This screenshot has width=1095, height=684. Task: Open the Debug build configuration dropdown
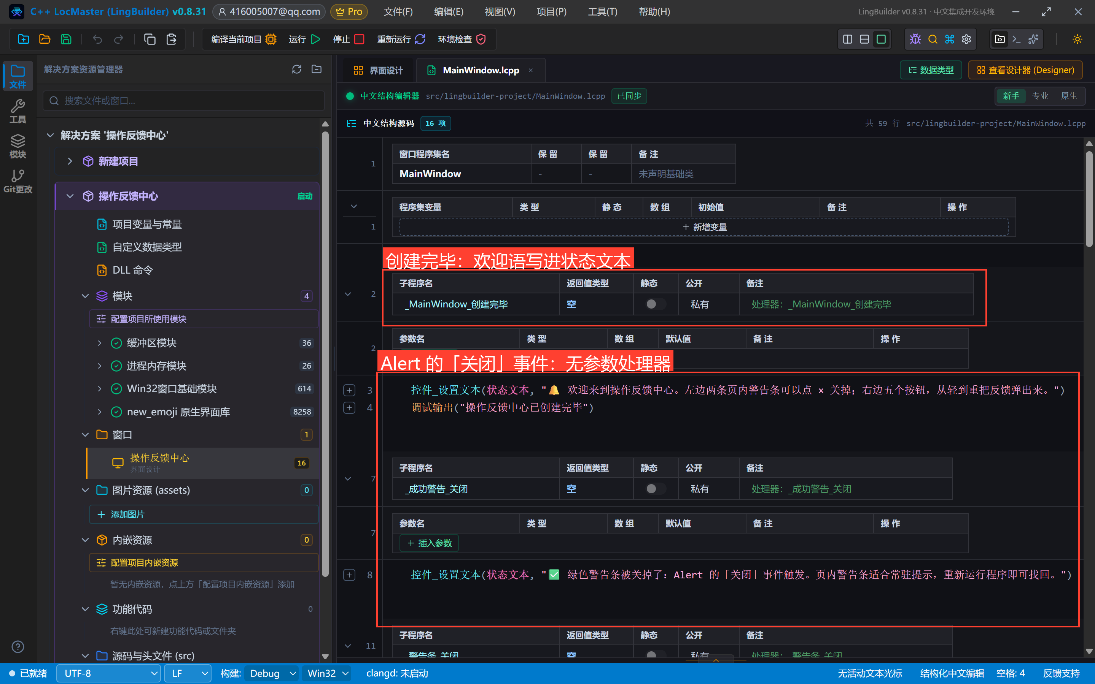tap(271, 673)
